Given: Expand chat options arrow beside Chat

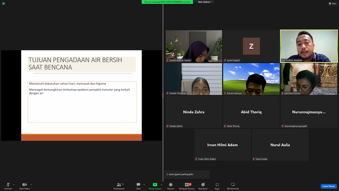Looking at the screenshot, I should 144,185.
